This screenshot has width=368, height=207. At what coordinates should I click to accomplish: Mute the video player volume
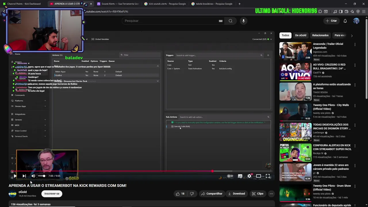[33, 176]
